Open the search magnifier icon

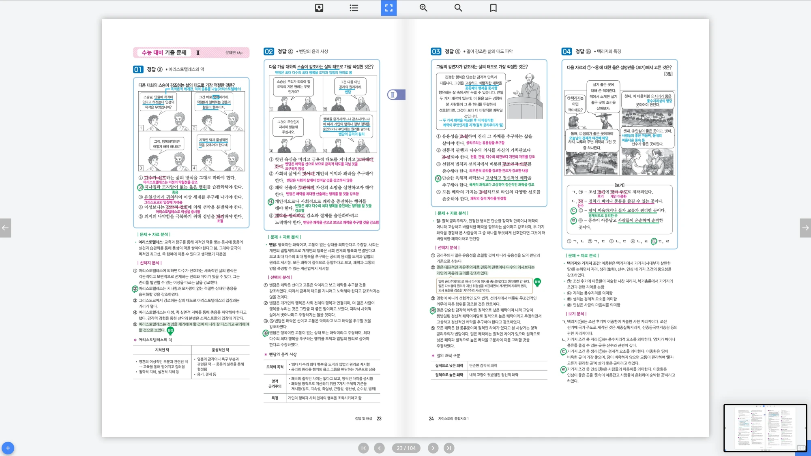458,8
